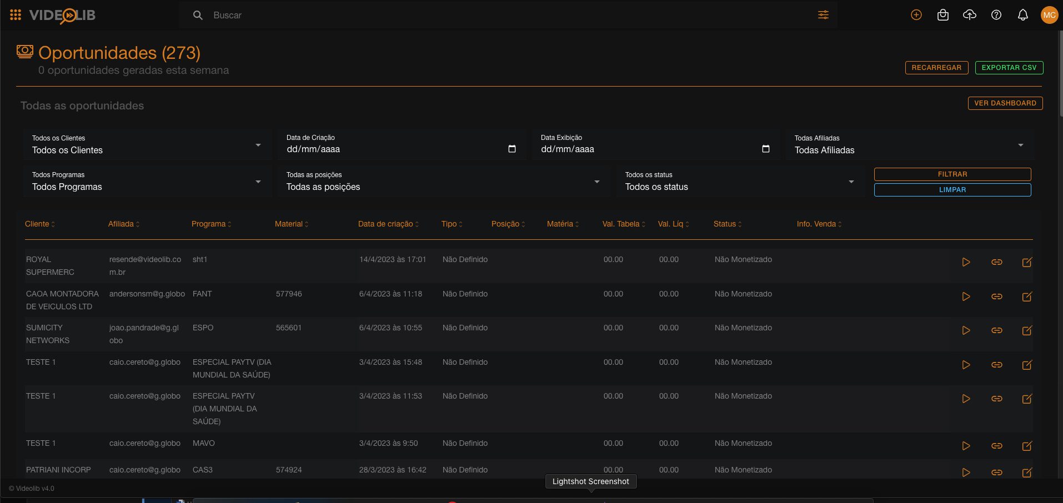Open the notifications bell
Screen dimensions: 1063x503
(1023, 15)
